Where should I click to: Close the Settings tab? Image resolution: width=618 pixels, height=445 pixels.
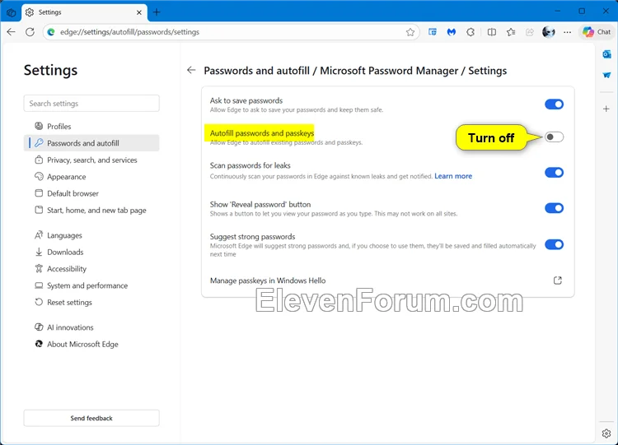coord(139,12)
